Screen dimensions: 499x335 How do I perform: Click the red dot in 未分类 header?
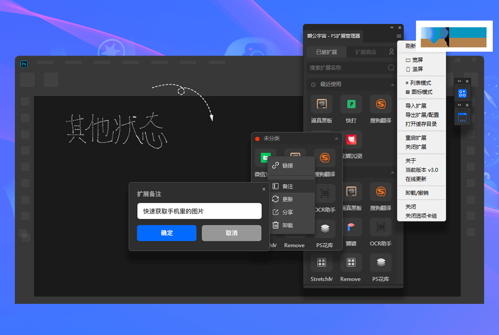click(x=257, y=139)
